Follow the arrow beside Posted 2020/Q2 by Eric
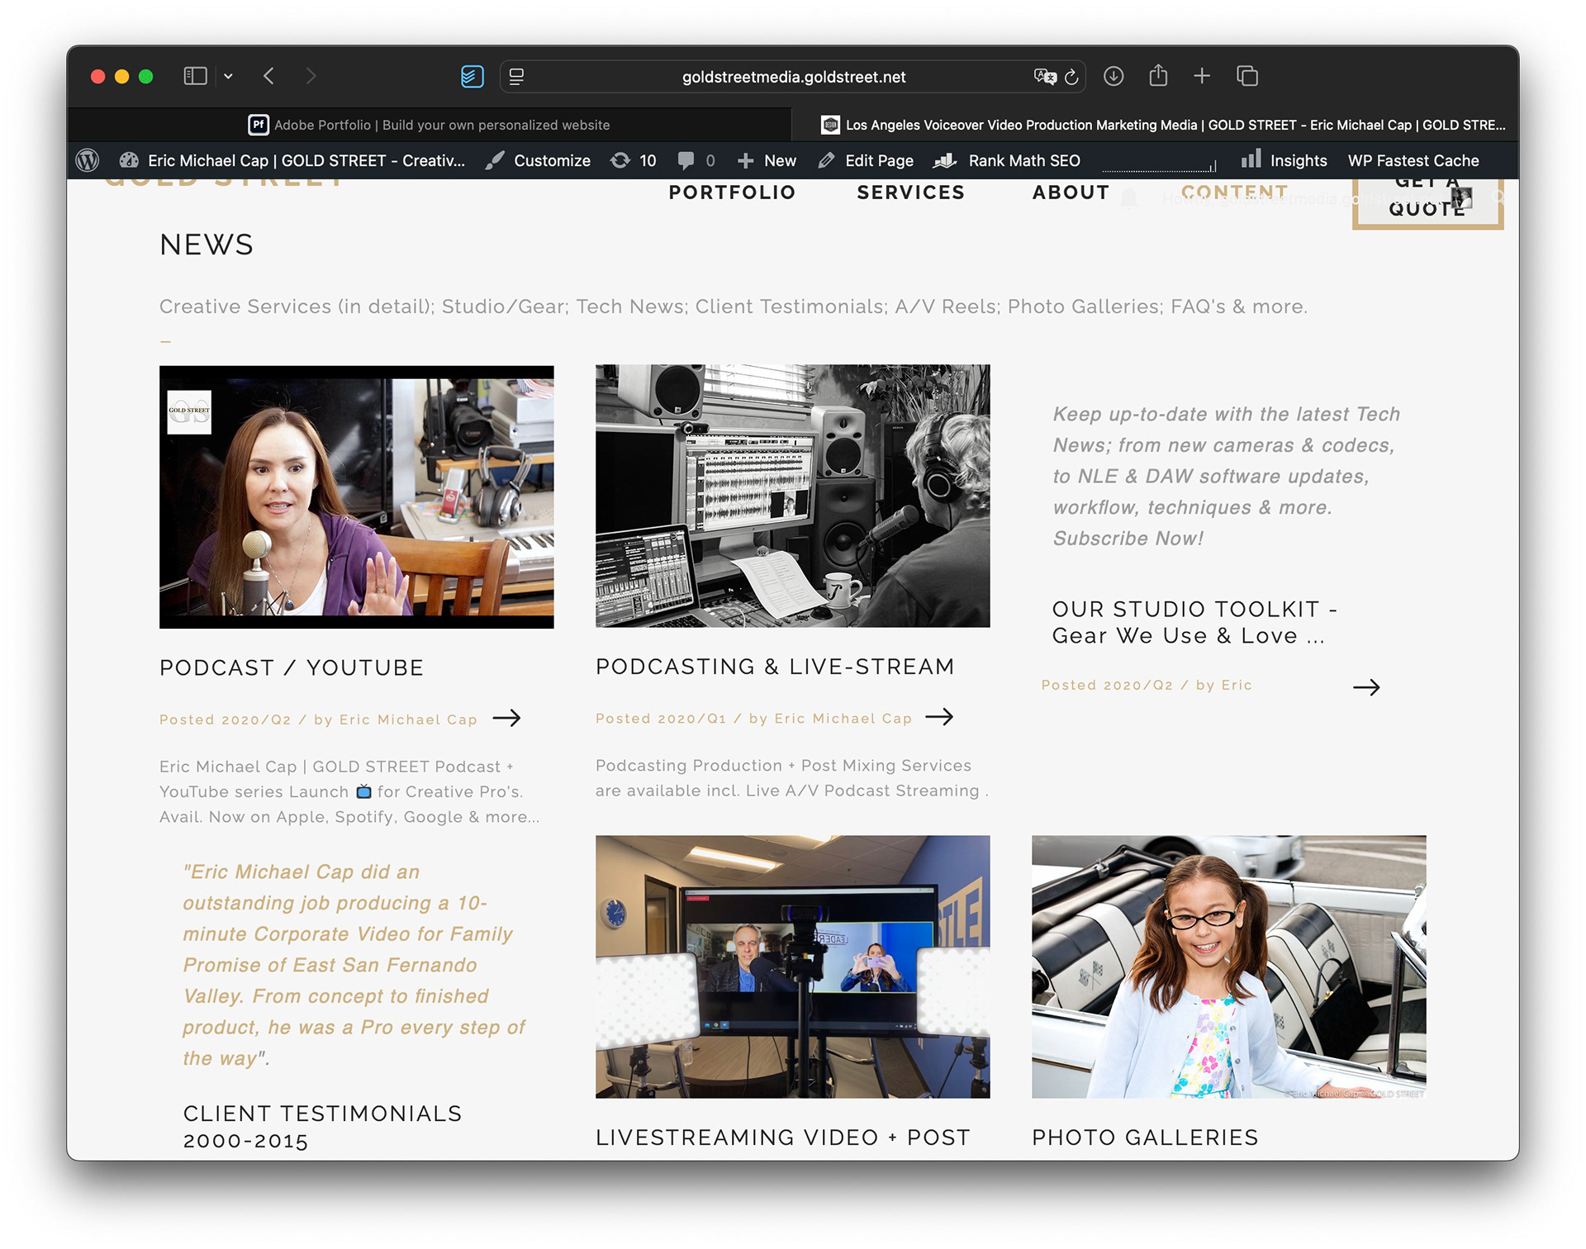The height and width of the screenshot is (1249, 1586). pyautogui.click(x=1366, y=687)
